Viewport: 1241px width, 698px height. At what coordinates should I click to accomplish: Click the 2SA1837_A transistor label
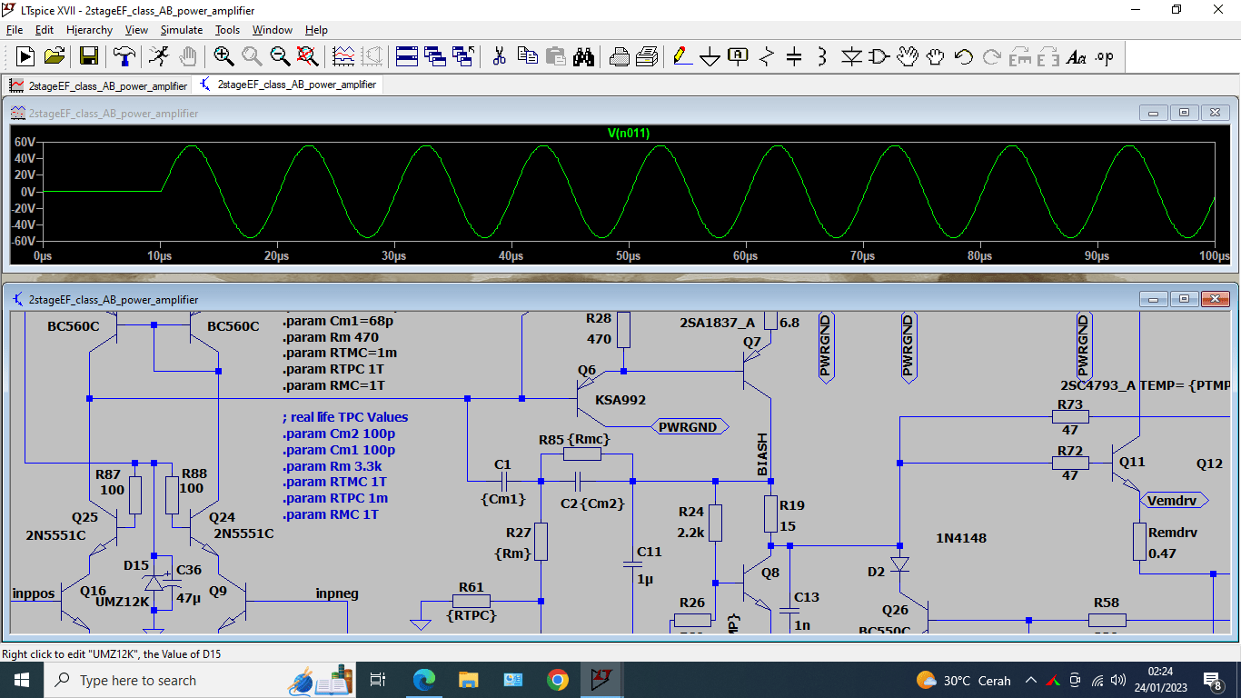tap(717, 323)
